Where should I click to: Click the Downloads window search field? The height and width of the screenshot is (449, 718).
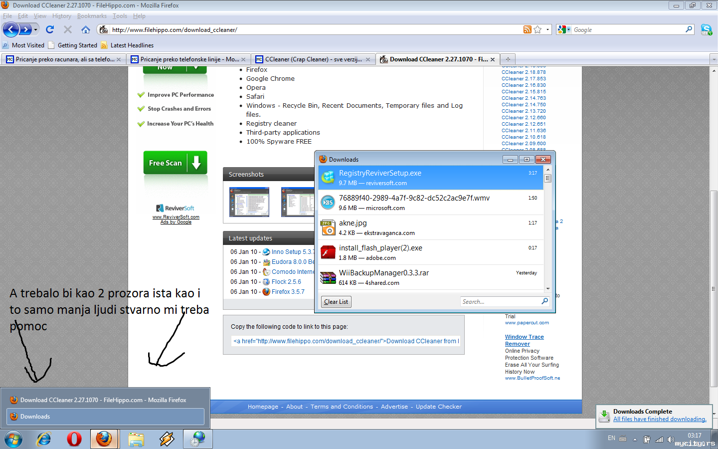click(x=500, y=301)
